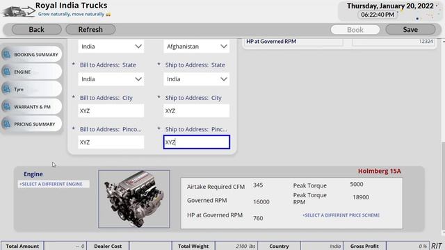Click the Governed RPM value 16000
This screenshot has width=445, height=250.
[x=261, y=202]
